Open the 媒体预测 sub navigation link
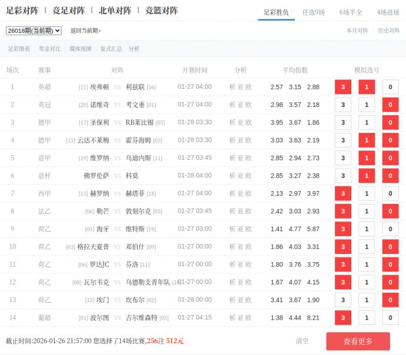The image size is (406, 355). (x=80, y=49)
